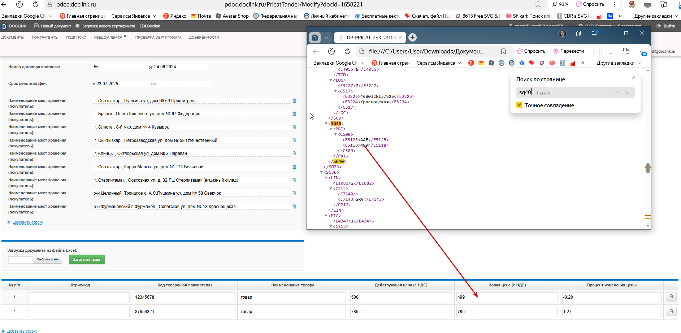Click scrollbar down arrow in XML window

648,226
